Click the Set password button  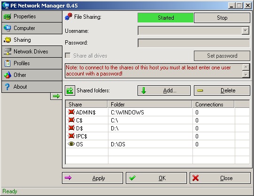(x=222, y=56)
